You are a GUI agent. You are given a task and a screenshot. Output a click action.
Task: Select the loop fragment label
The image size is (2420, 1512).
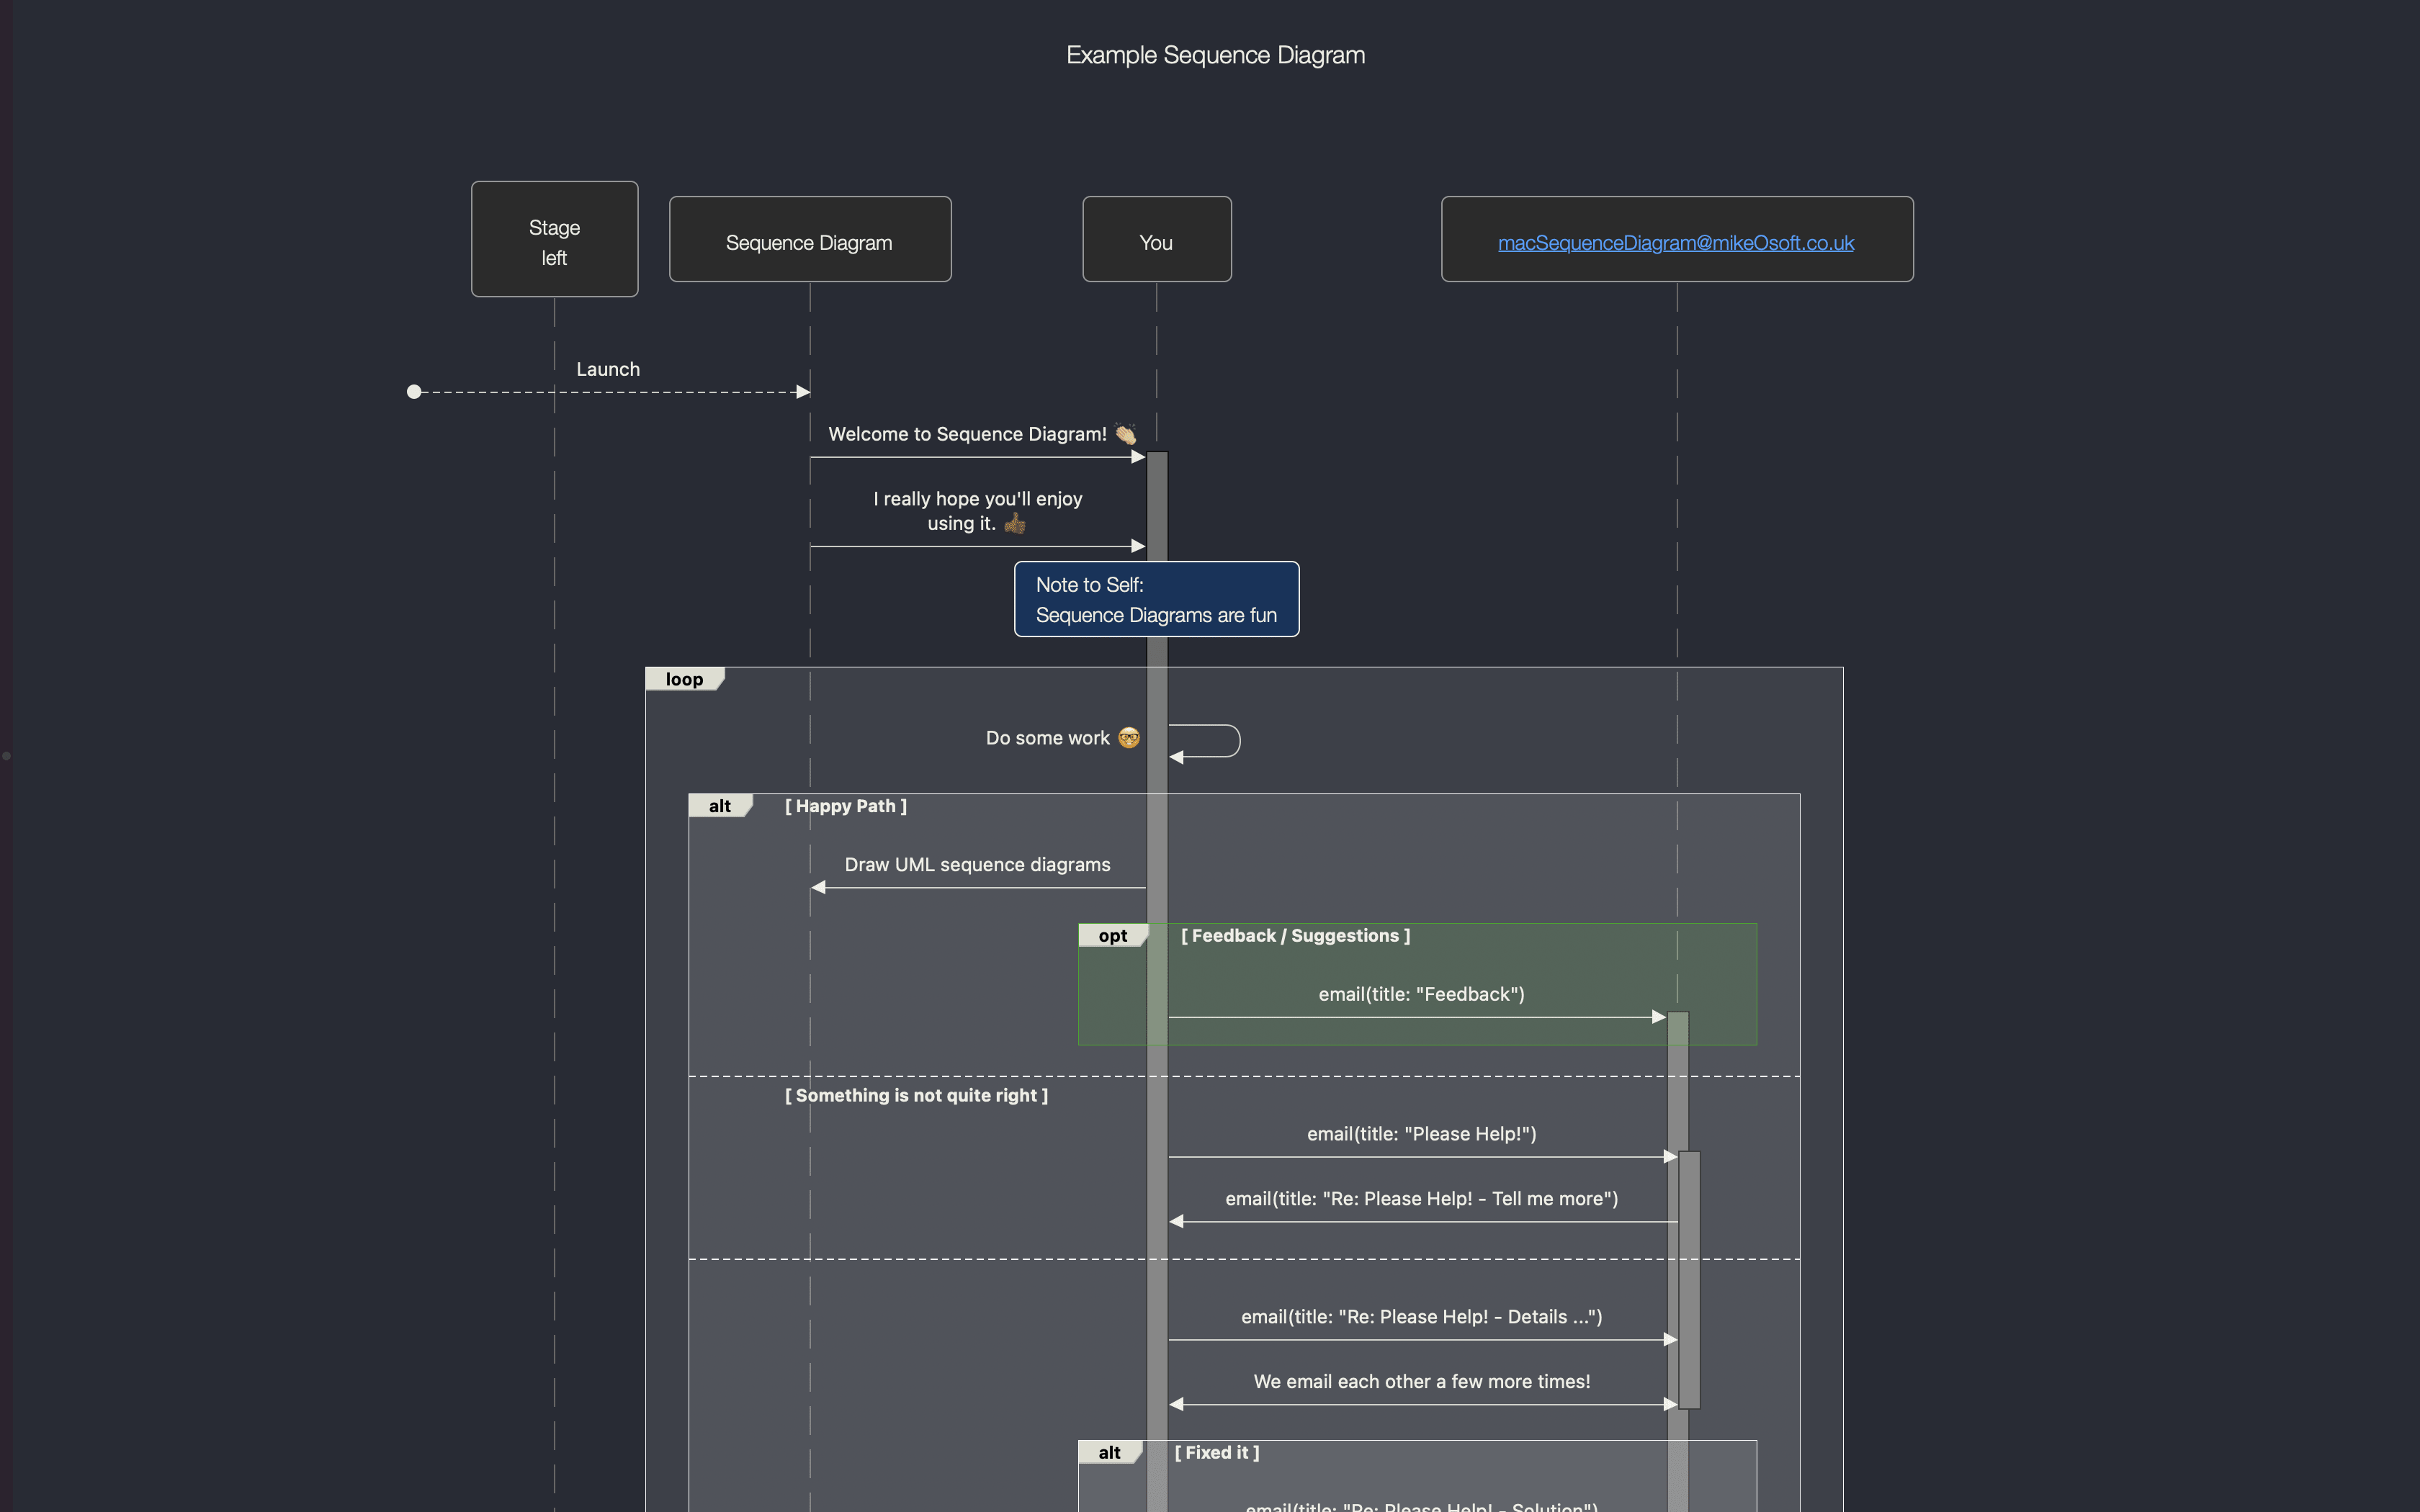684,679
